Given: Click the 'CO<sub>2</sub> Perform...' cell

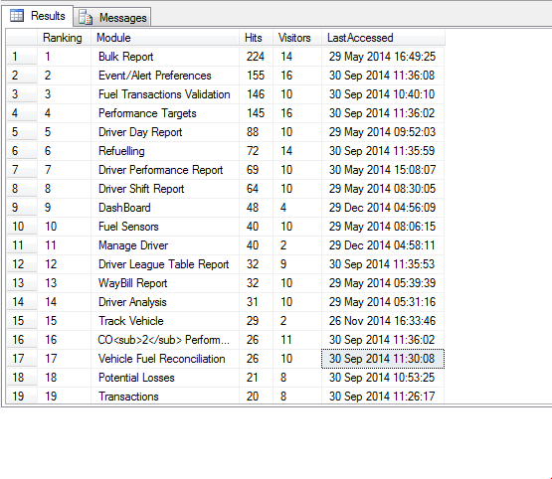Looking at the screenshot, I should (165, 340).
